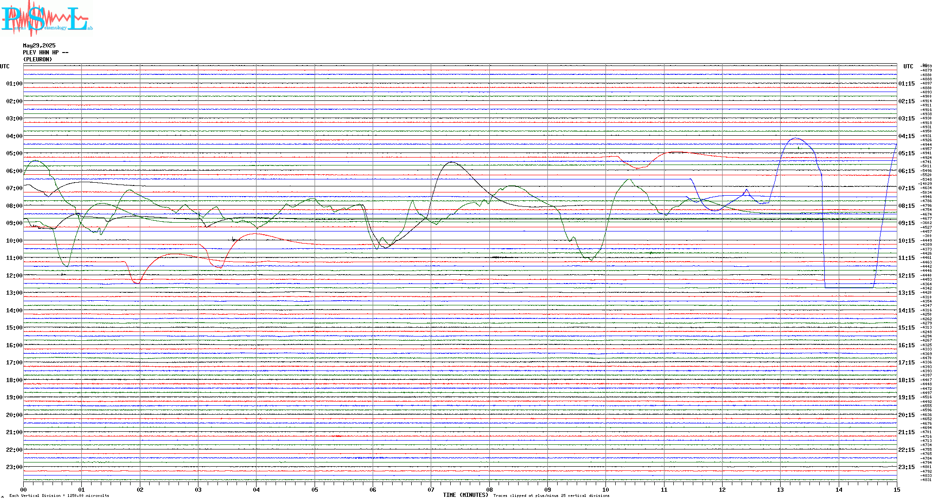934x502 pixels.
Task: Click the 05:00 UTC hour label on left
Action: coord(14,153)
